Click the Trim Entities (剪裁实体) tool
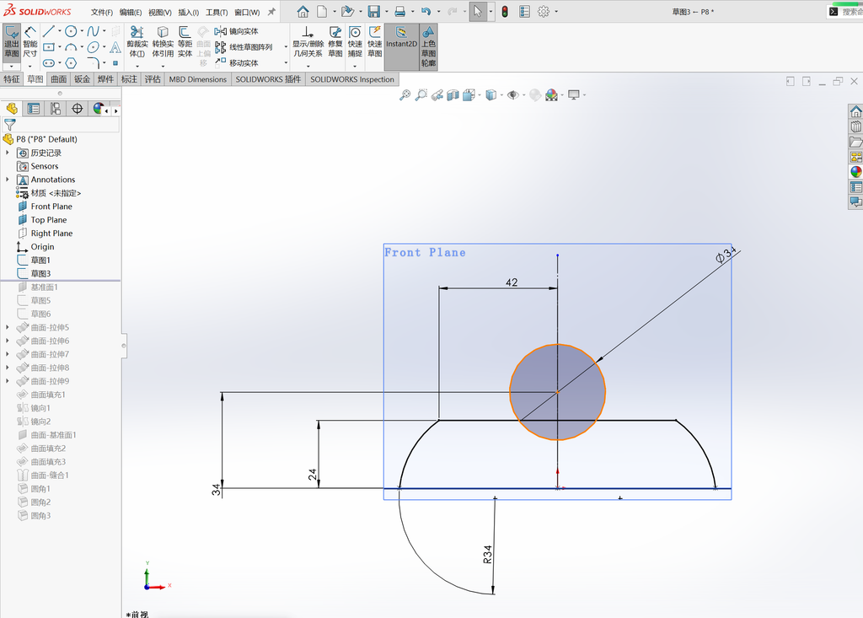 point(137,42)
